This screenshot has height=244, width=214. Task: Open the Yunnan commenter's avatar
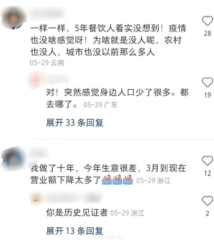[x=14, y=18]
